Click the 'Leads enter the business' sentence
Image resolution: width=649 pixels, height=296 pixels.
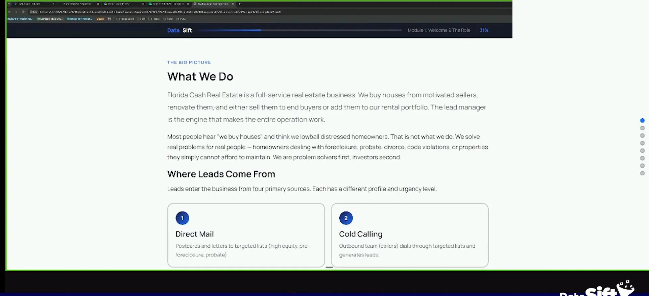click(302, 189)
